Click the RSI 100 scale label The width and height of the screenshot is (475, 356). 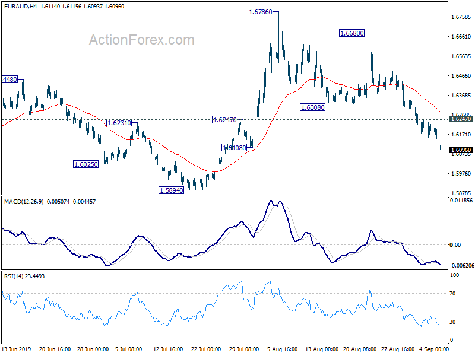click(x=454, y=275)
